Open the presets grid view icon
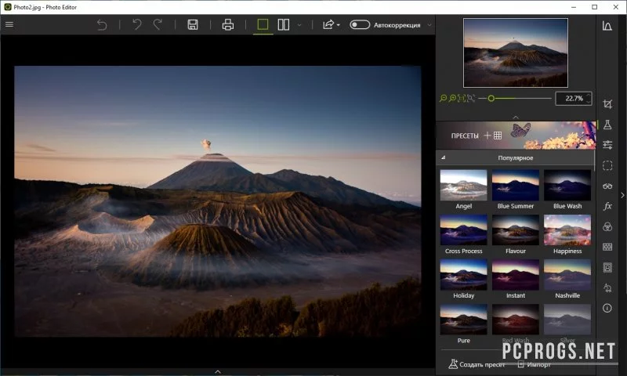Viewport: 627px width, 376px height. pyautogui.click(x=498, y=136)
